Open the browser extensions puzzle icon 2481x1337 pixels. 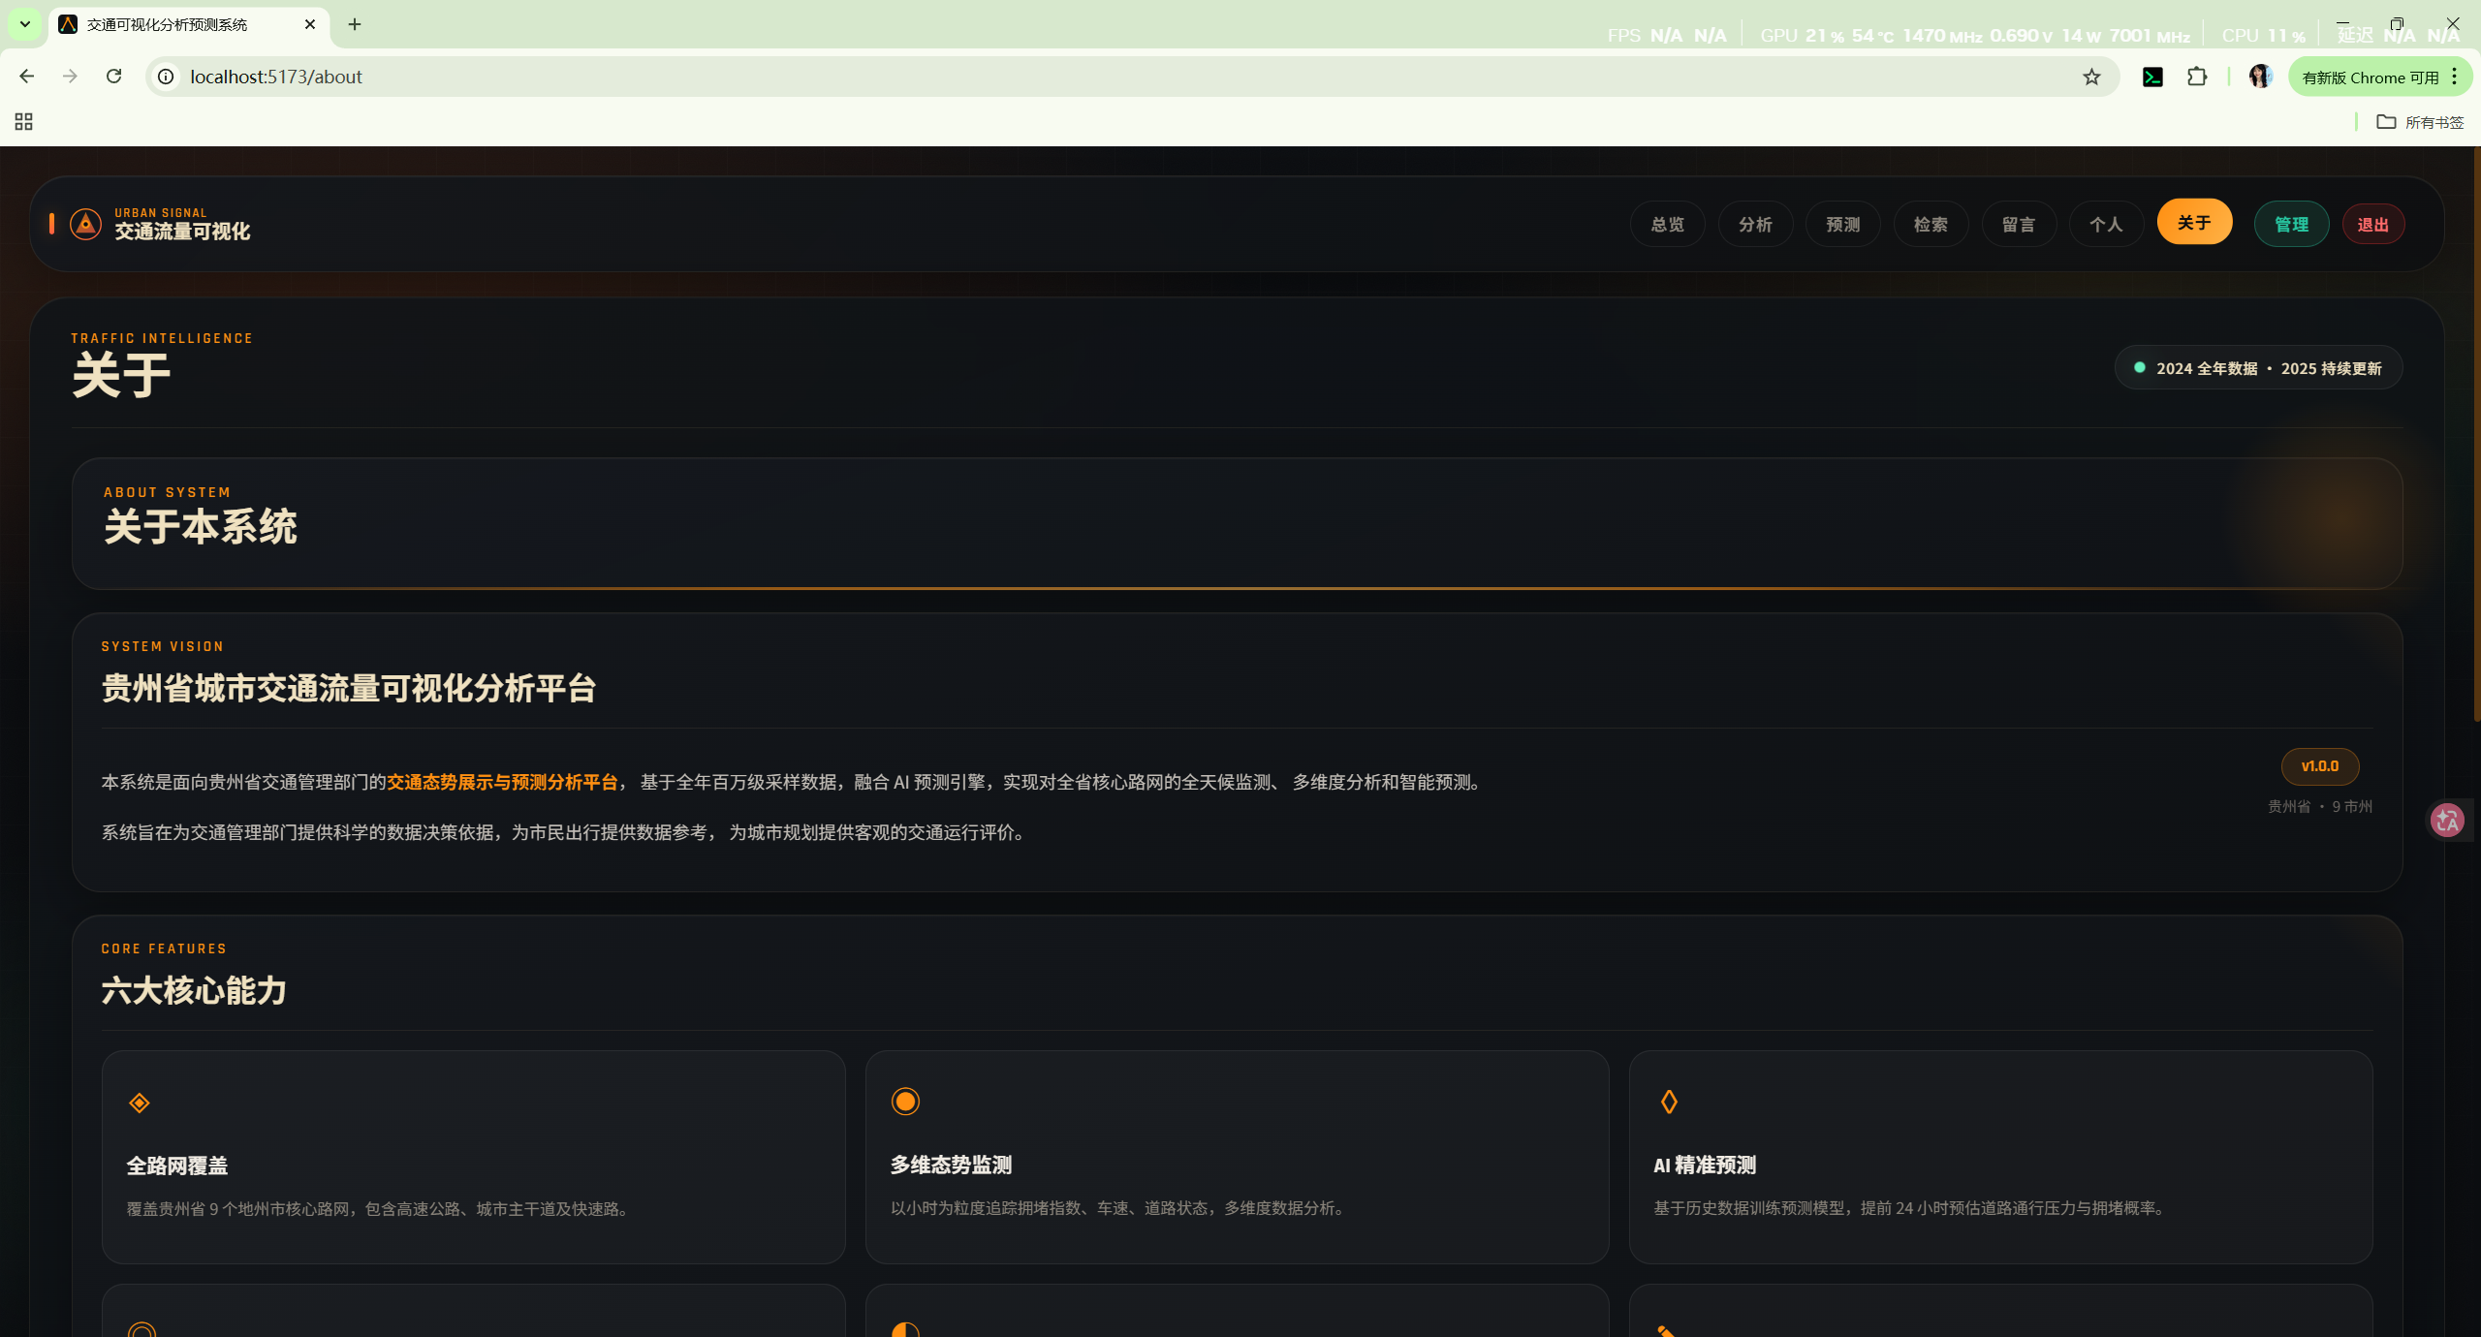[x=2197, y=77]
